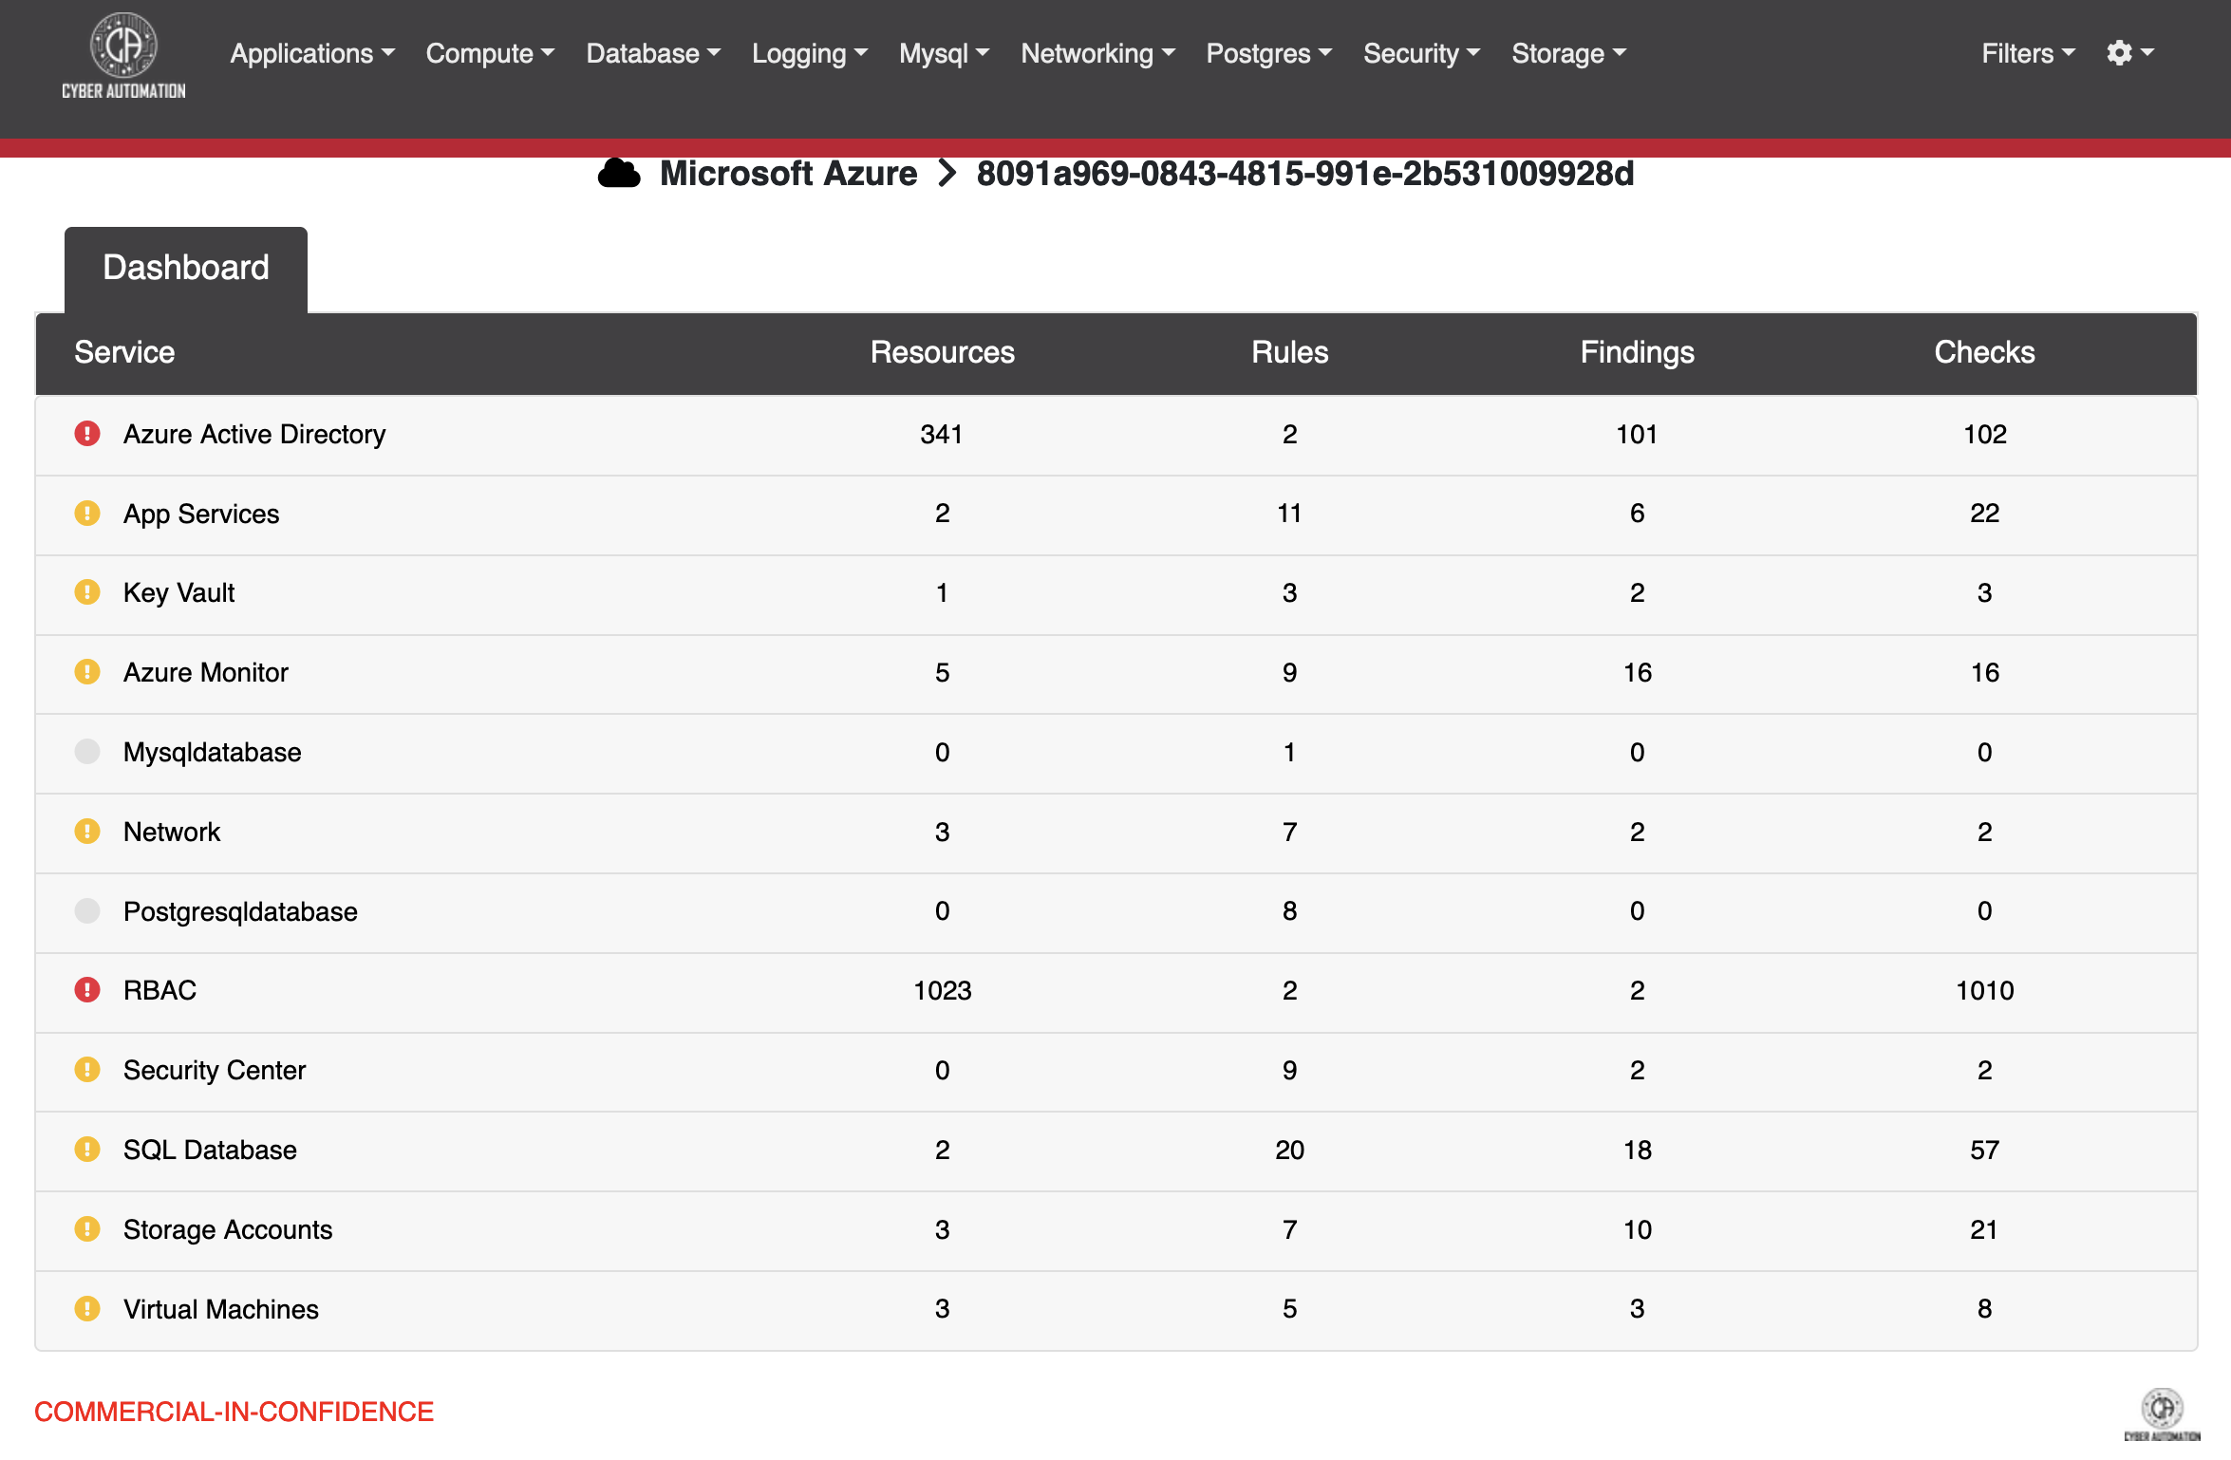
Task: Open the Mysqldatabase service link
Action: click(212, 752)
